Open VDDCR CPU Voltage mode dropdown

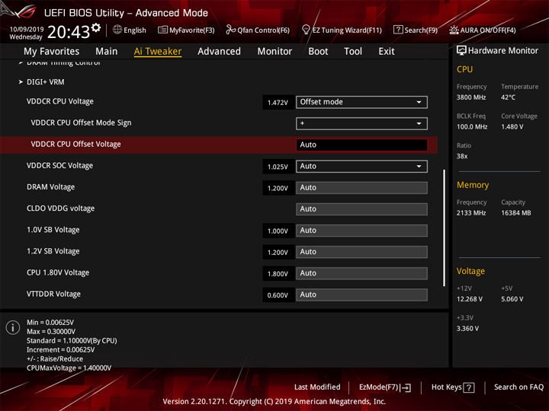[x=361, y=102]
